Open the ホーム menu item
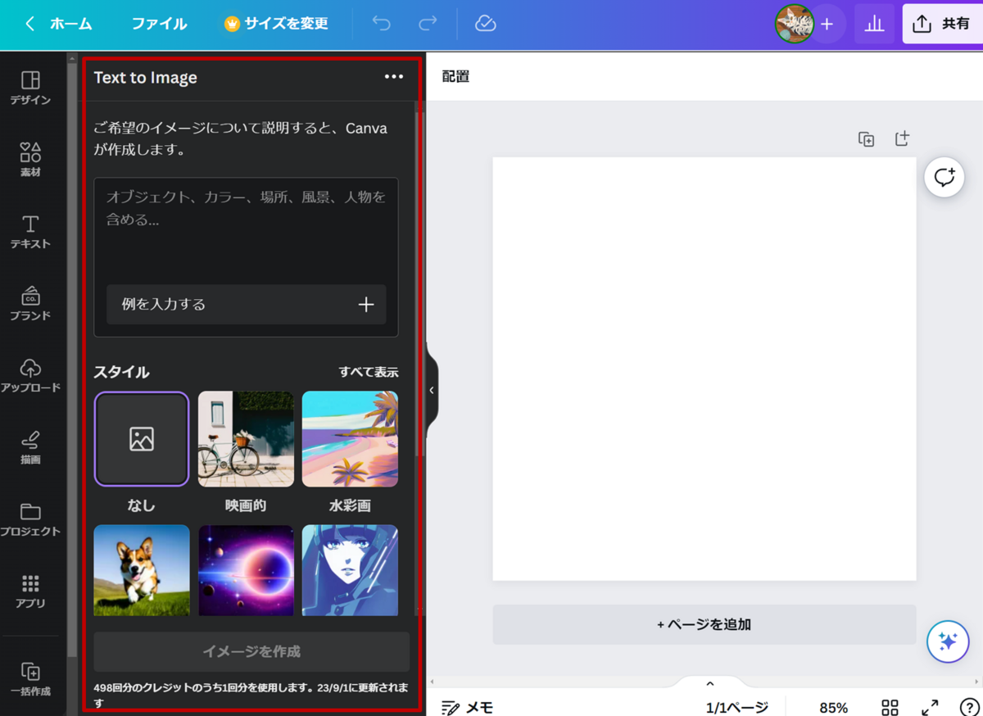 (x=71, y=24)
